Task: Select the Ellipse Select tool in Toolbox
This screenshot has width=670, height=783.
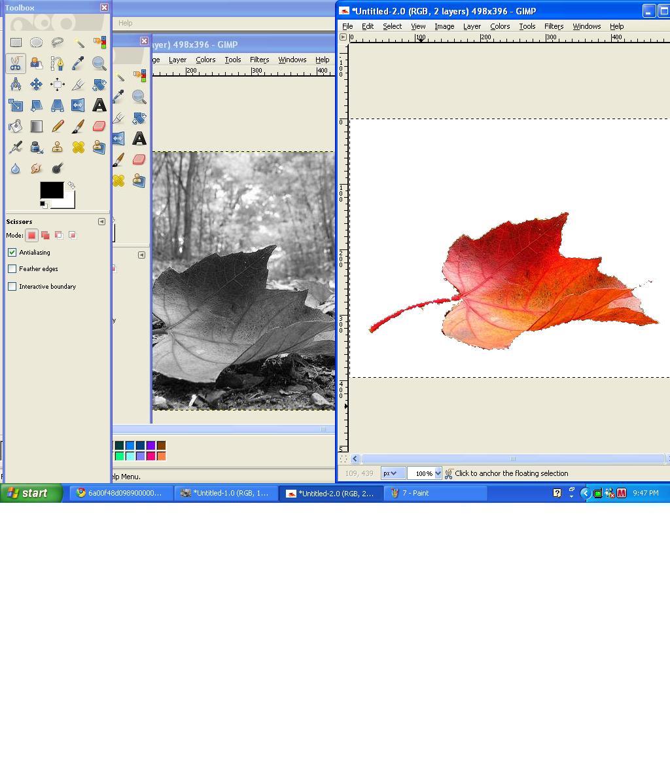Action: tap(37, 43)
